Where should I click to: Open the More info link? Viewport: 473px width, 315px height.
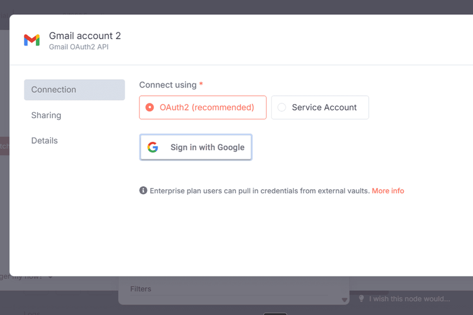388,191
